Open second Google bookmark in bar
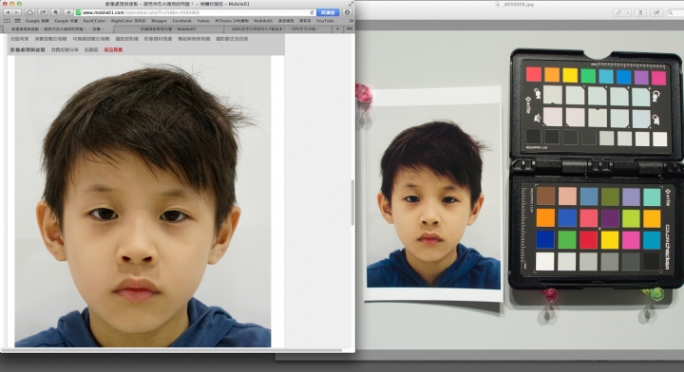The height and width of the screenshot is (372, 684). pos(66,21)
